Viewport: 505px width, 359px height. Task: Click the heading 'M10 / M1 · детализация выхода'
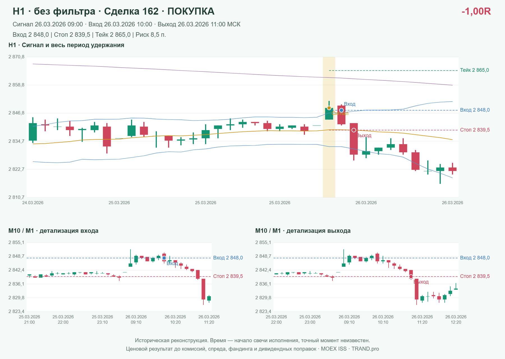[303, 231]
